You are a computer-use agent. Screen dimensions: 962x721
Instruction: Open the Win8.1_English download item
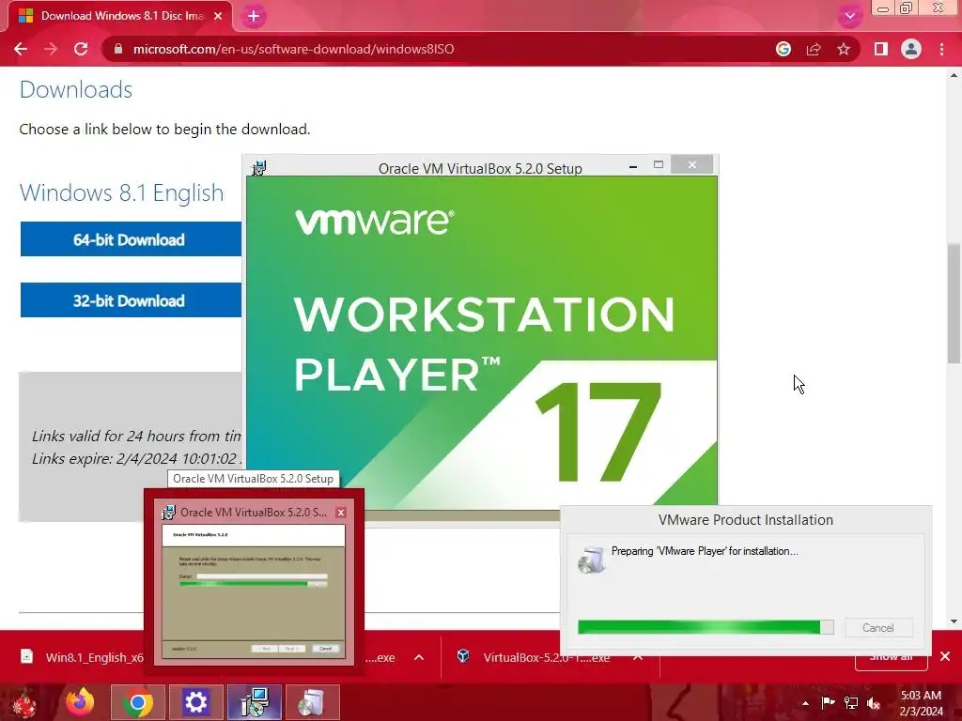tap(83, 657)
